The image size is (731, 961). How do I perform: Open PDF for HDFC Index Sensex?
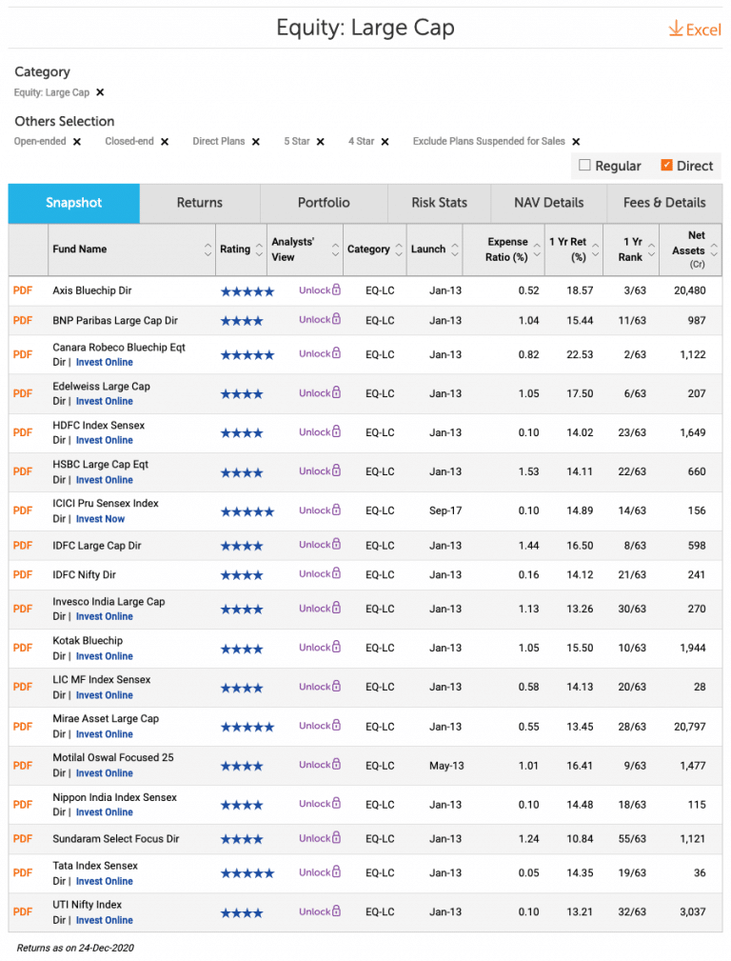[x=23, y=432]
